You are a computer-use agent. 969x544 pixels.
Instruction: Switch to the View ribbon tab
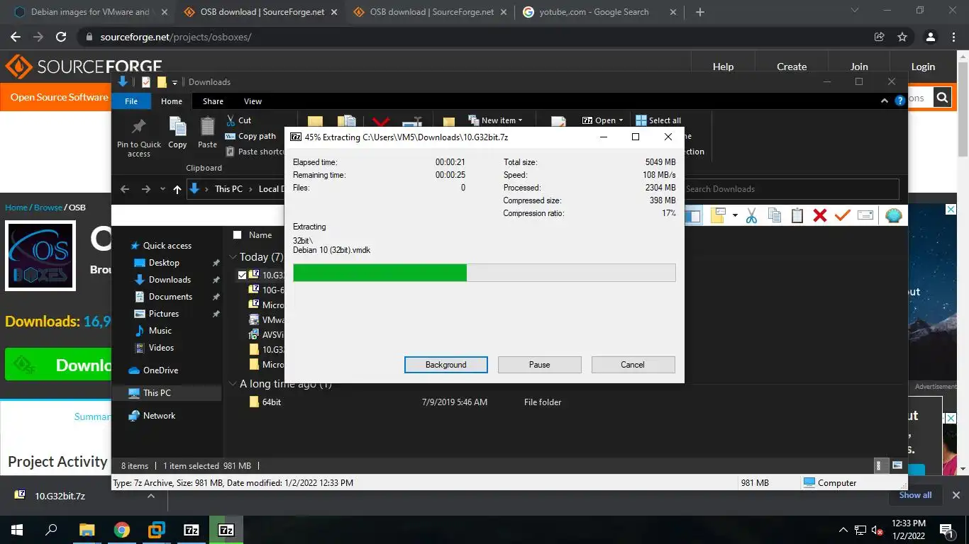tap(253, 101)
